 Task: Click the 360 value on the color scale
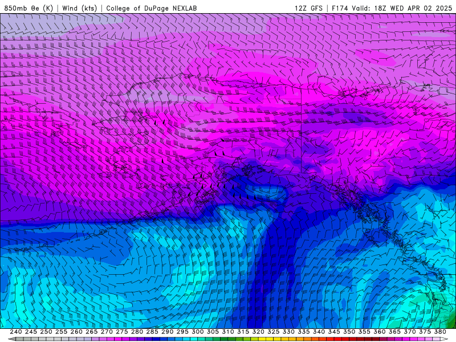tap(380, 332)
